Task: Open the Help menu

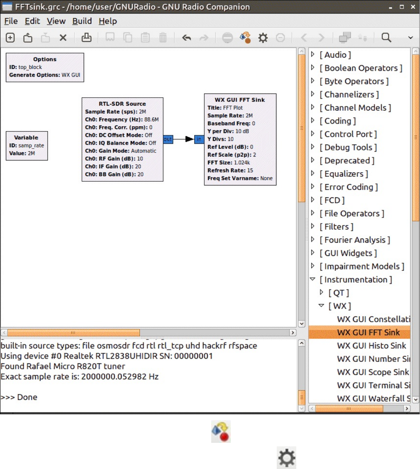Action: tap(108, 21)
